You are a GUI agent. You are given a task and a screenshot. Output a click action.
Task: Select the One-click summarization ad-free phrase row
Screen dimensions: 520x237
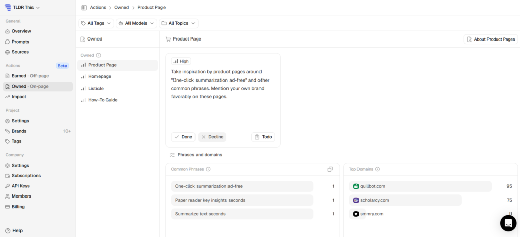pos(242,186)
